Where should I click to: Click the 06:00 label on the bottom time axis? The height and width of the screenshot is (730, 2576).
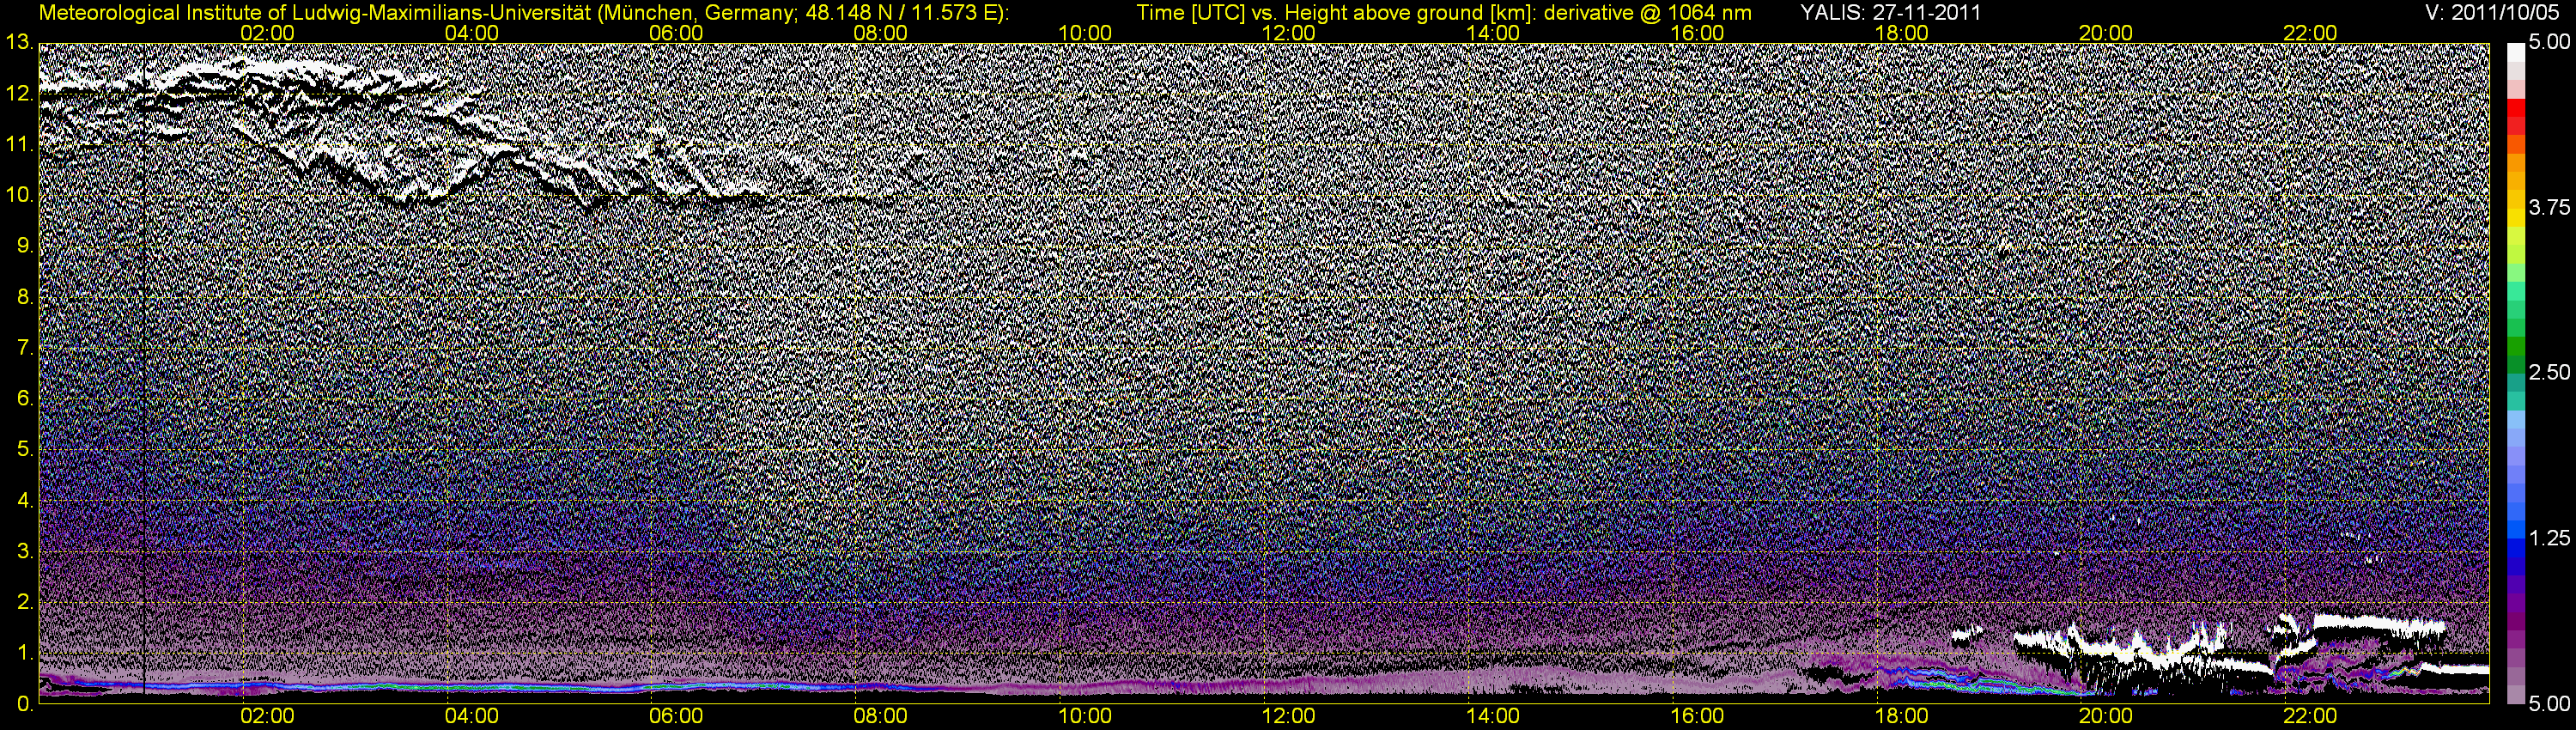[676, 716]
